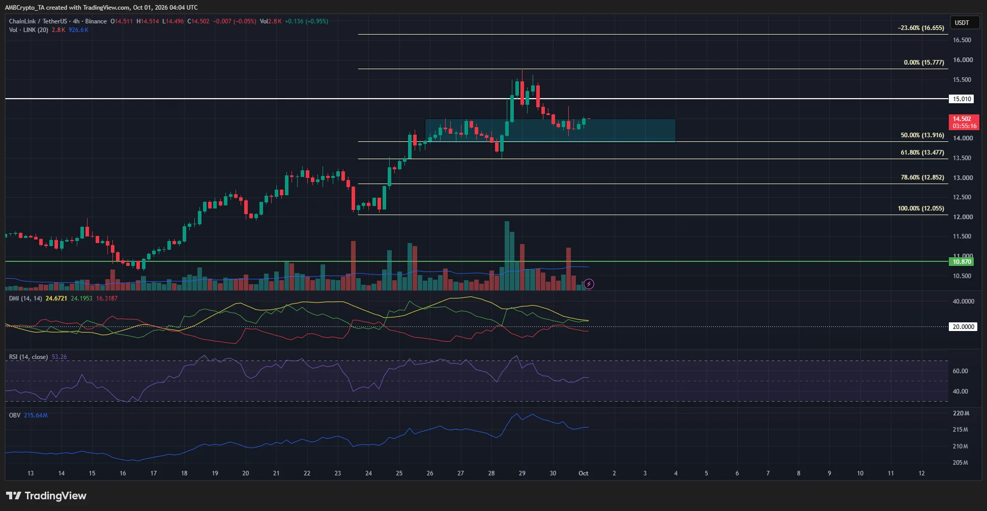
Task: Click the 24 label on the date axis
Action: [x=368, y=473]
